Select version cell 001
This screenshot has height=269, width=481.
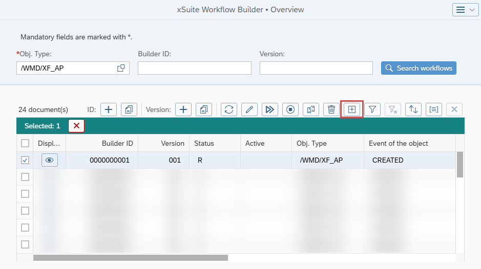coord(164,160)
